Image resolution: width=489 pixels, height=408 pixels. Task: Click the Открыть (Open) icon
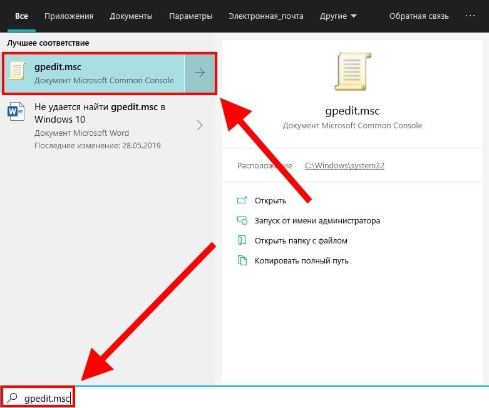pyautogui.click(x=242, y=200)
